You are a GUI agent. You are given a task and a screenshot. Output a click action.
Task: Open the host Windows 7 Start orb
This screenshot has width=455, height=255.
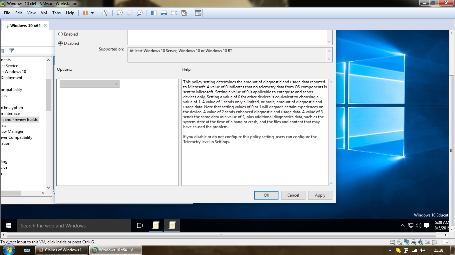[x=9, y=250]
